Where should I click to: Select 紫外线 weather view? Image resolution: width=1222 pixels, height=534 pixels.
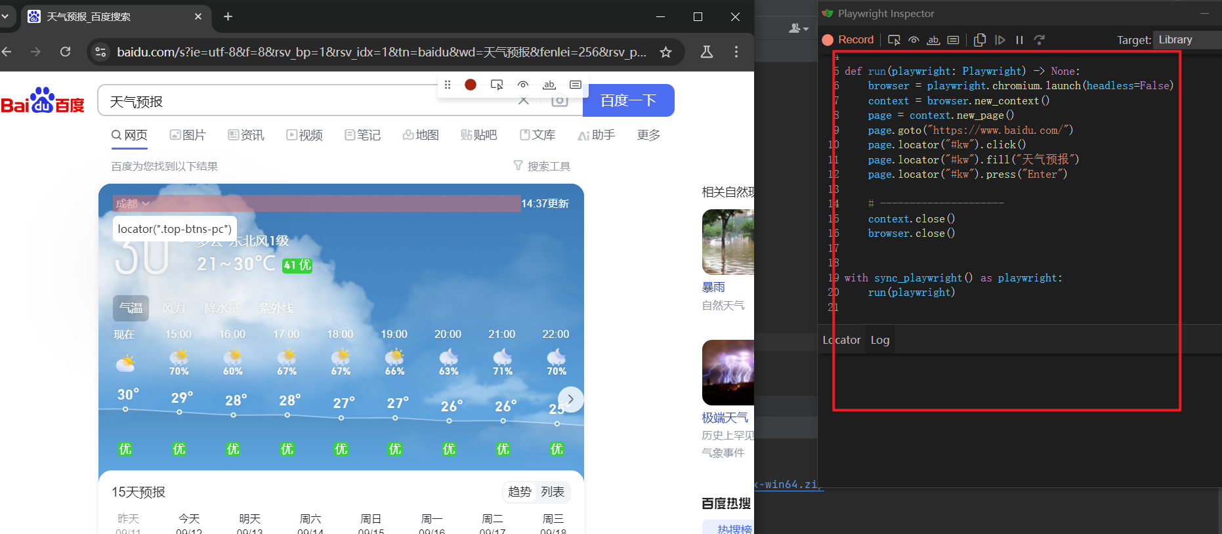click(276, 308)
